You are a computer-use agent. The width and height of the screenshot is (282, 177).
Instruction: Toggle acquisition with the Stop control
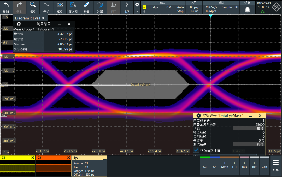click(180, 11)
